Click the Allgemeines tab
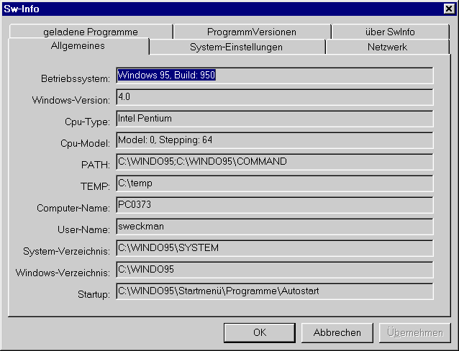This screenshot has height=351, width=459. coord(78,46)
